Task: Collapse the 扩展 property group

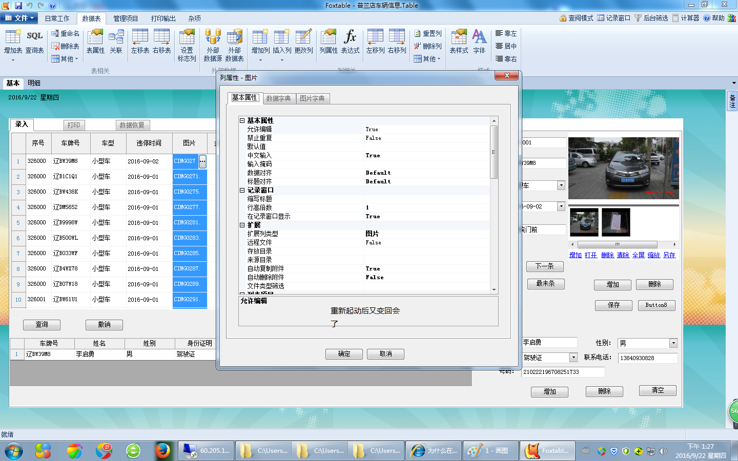Action: (242, 225)
